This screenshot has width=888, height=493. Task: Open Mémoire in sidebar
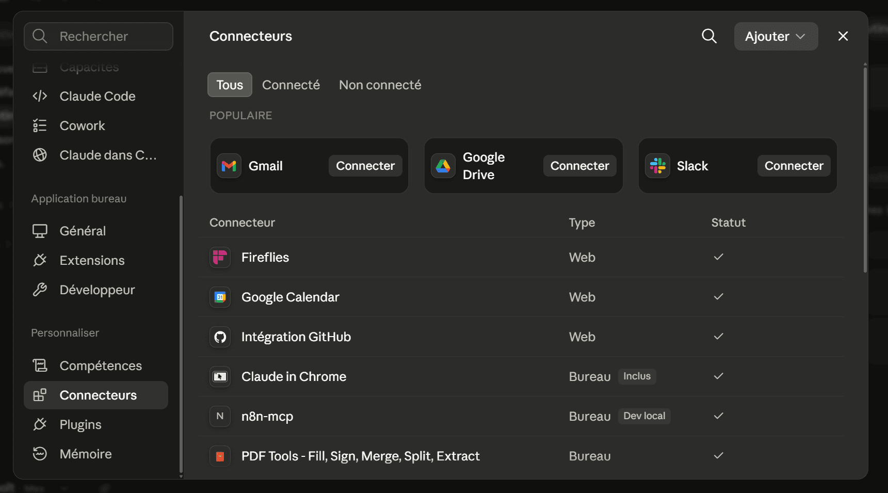click(96, 454)
